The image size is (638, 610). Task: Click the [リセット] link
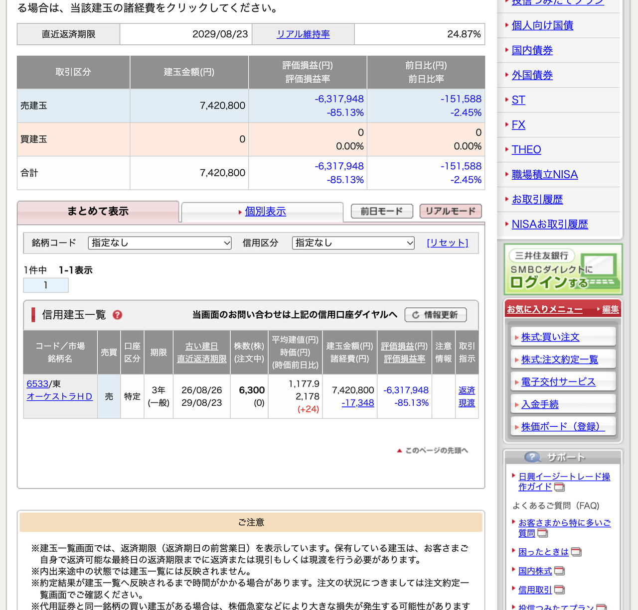(x=448, y=243)
